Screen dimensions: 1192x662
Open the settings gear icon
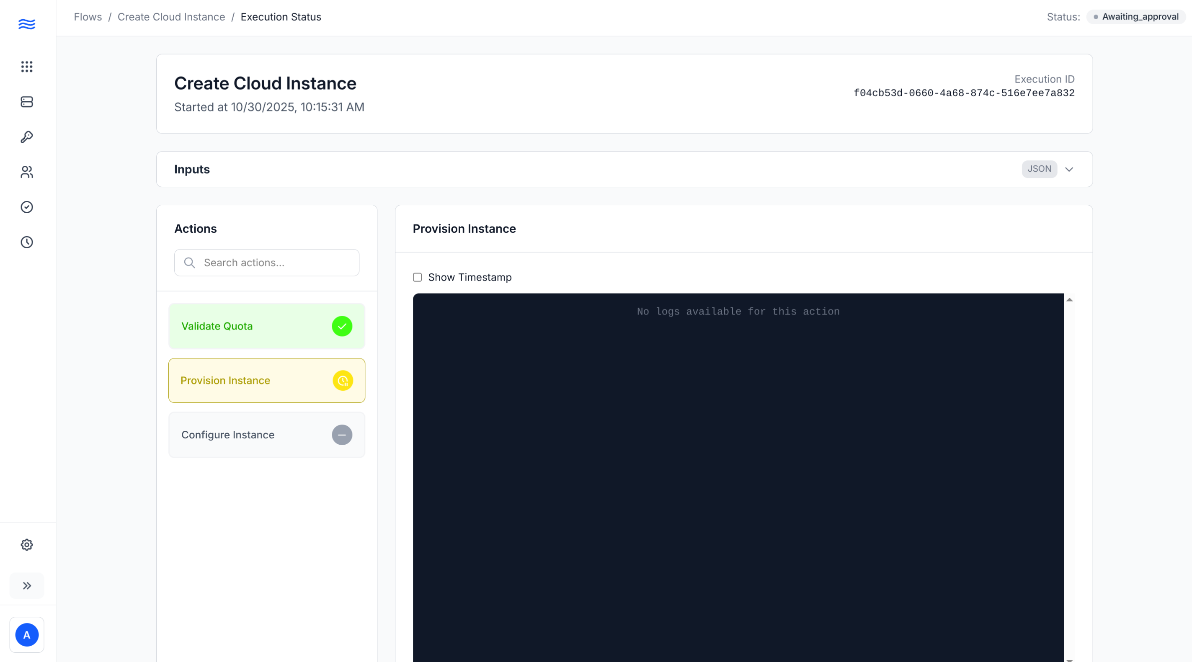click(x=27, y=544)
